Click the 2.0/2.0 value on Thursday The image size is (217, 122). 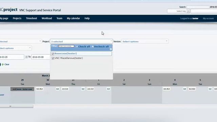pos(65,89)
